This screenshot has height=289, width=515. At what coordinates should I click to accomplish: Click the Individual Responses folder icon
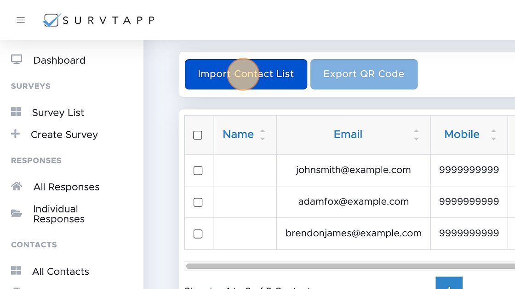(17, 213)
